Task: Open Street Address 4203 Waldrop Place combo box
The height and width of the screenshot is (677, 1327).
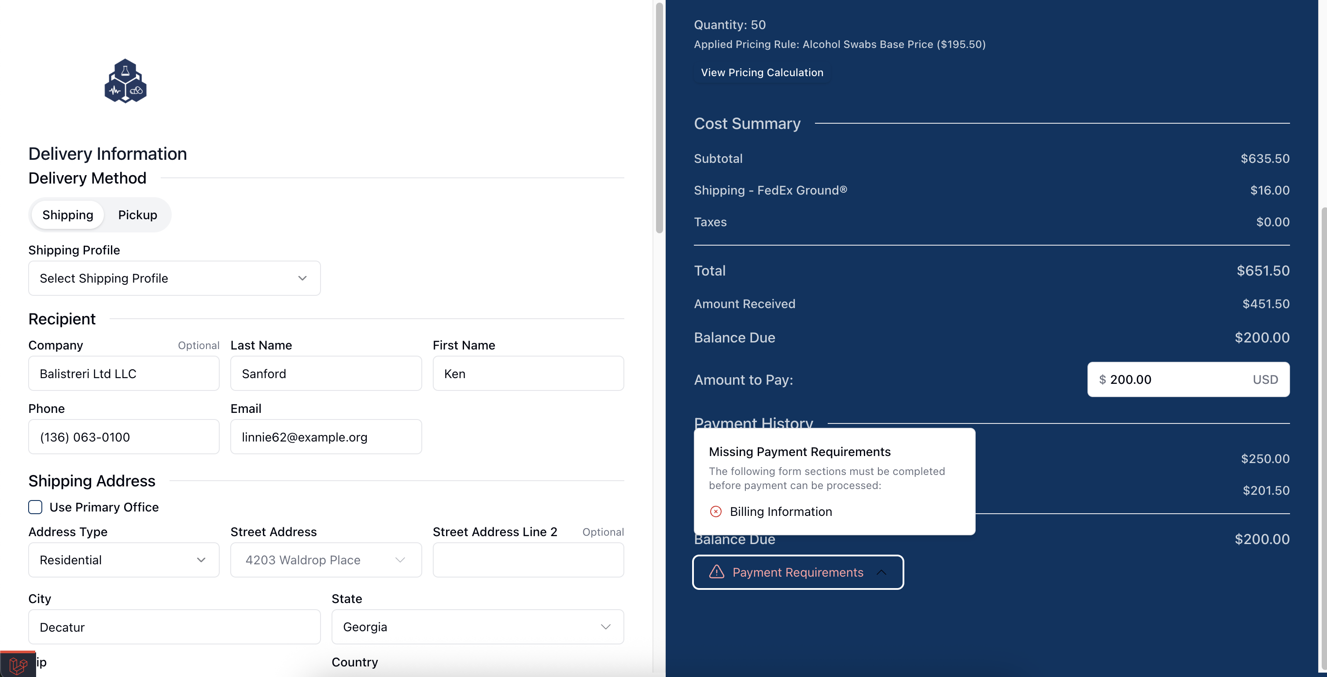Action: point(325,559)
